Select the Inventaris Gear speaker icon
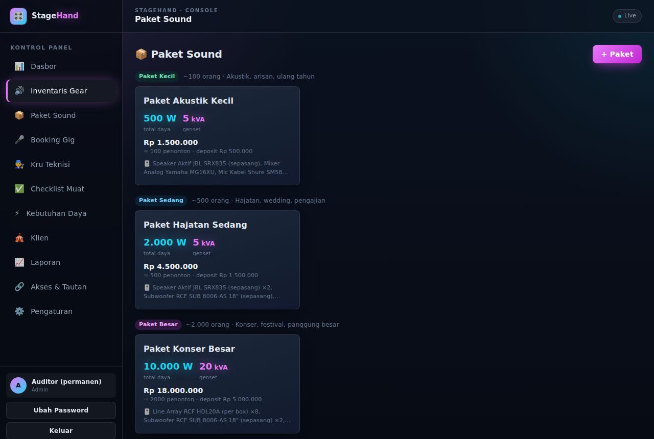Screen dimensions: 654x439 point(19,91)
